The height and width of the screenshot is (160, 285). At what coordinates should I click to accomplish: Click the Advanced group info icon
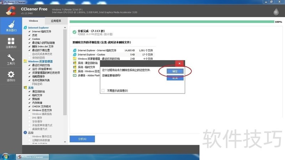pos(25,133)
